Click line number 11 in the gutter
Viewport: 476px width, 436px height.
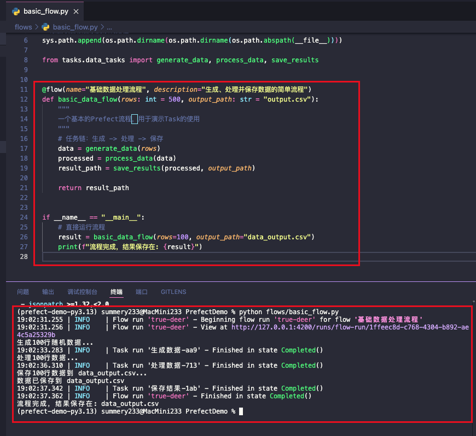24,90
